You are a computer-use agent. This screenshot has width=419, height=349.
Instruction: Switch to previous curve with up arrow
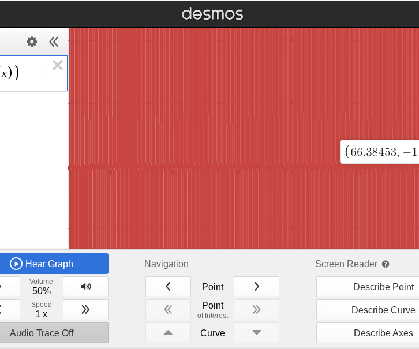(x=168, y=333)
